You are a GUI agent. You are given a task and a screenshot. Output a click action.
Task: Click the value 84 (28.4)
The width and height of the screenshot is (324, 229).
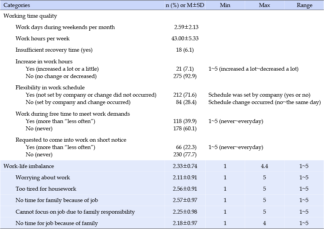click(186, 102)
